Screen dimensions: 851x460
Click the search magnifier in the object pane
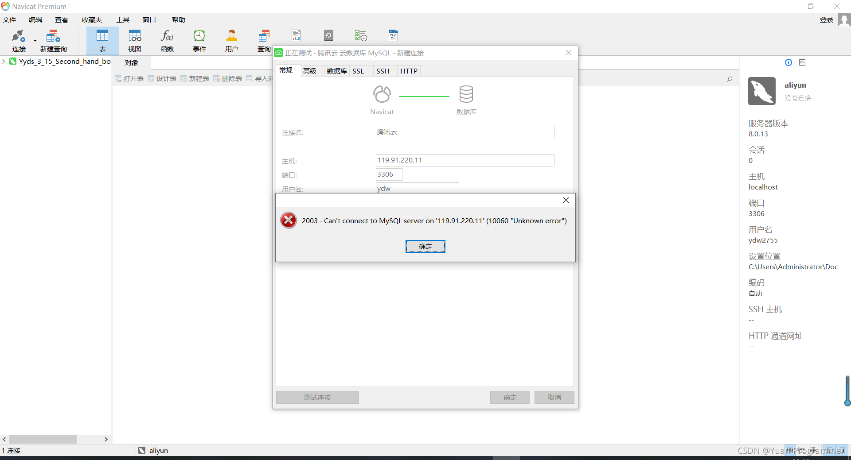730,79
